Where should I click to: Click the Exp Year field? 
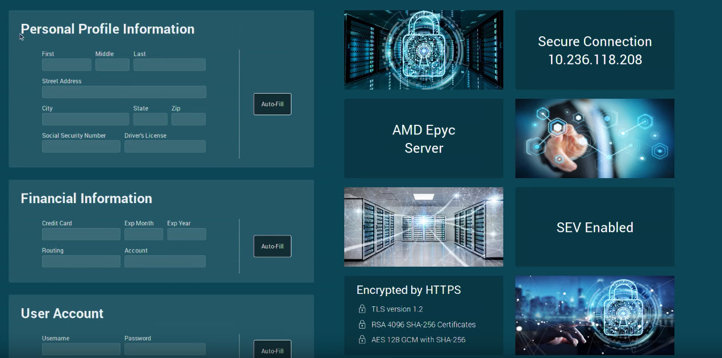(186, 234)
